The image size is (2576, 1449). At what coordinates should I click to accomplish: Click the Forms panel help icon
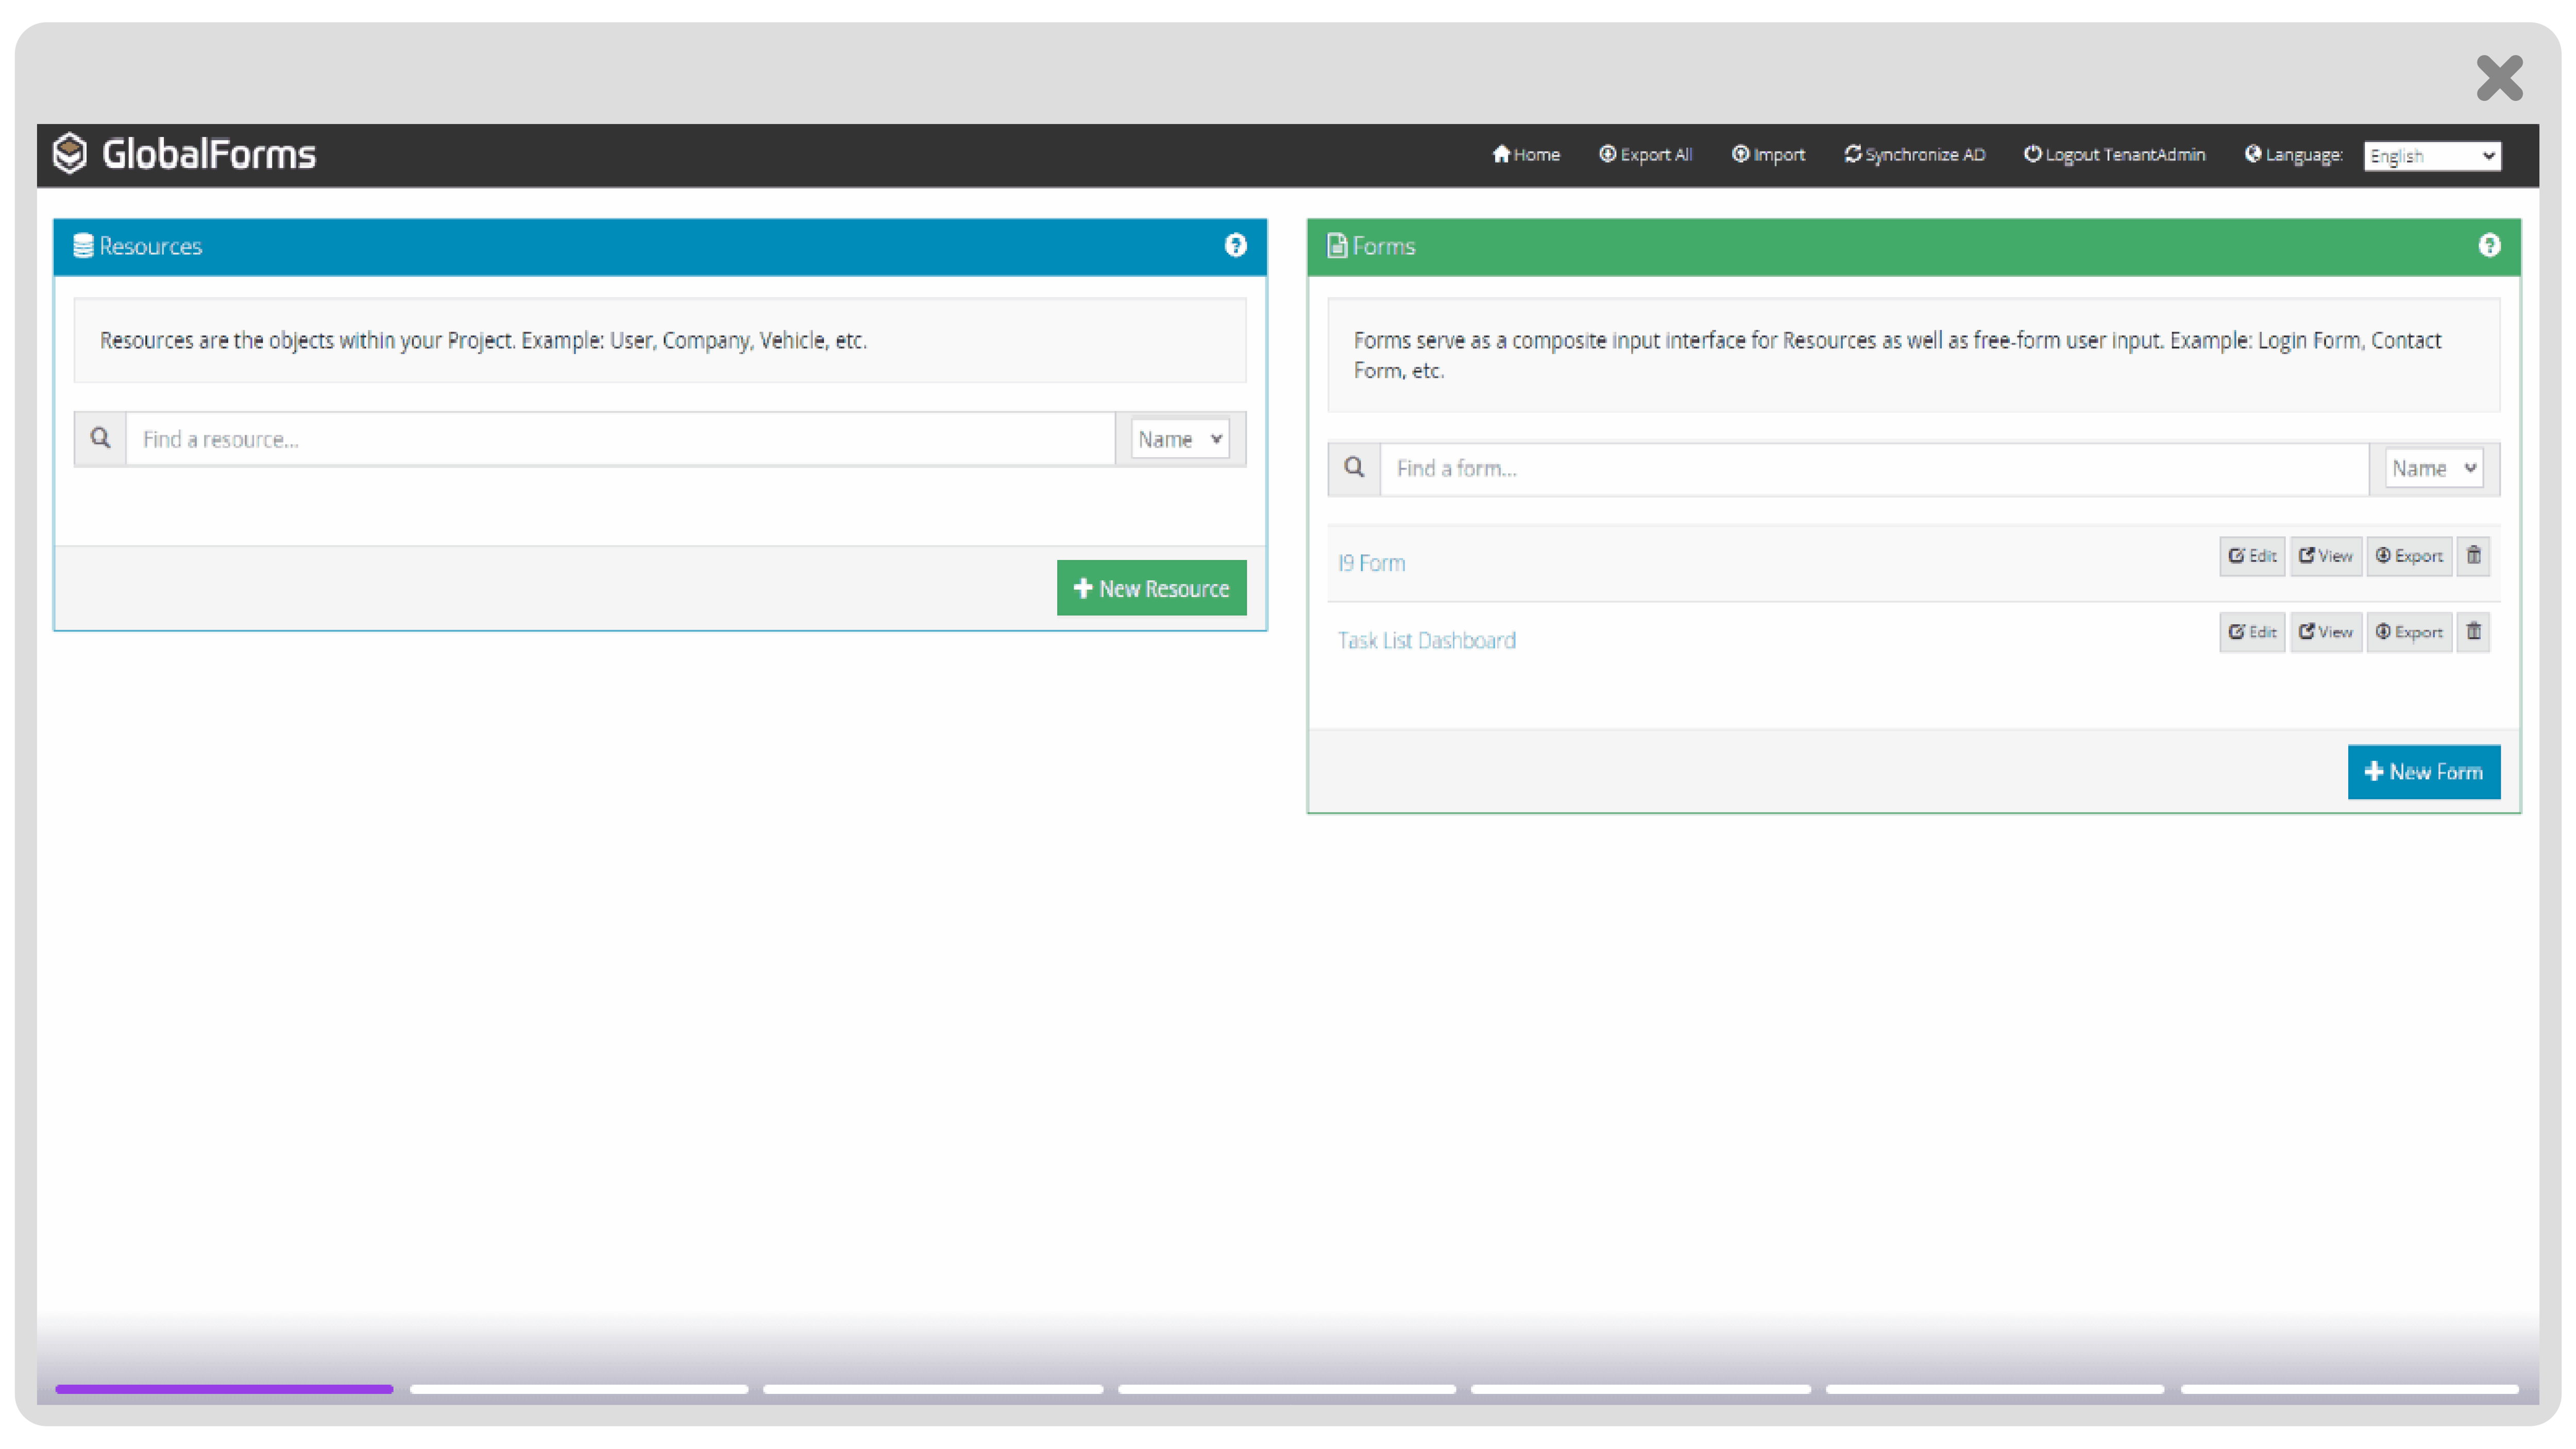pos(2489,245)
